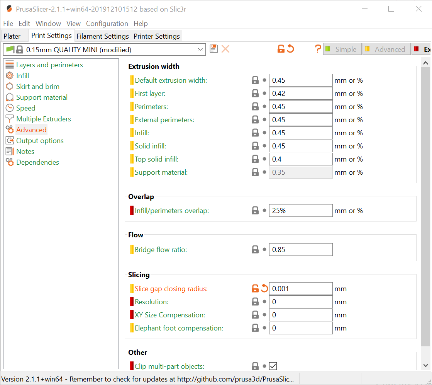Switch to the Filament Settings tab
432x385 pixels.
[103, 36]
